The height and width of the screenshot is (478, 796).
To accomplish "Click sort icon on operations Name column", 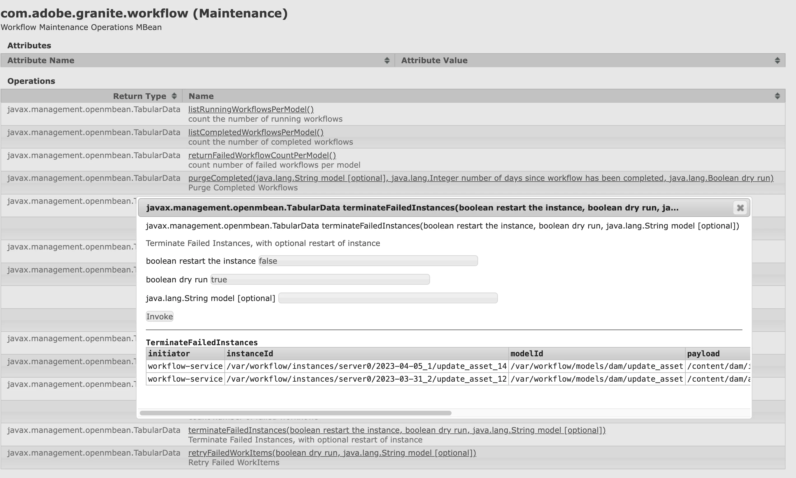I will (777, 96).
